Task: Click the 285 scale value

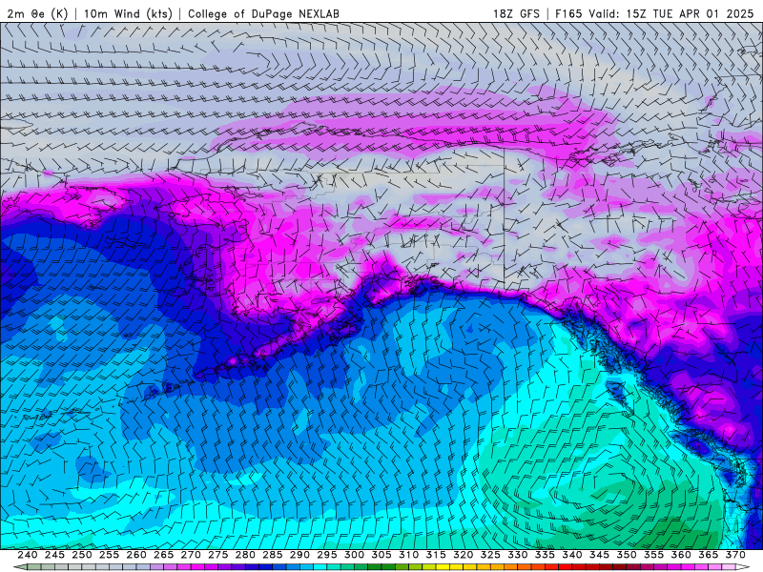Action: click(x=273, y=555)
